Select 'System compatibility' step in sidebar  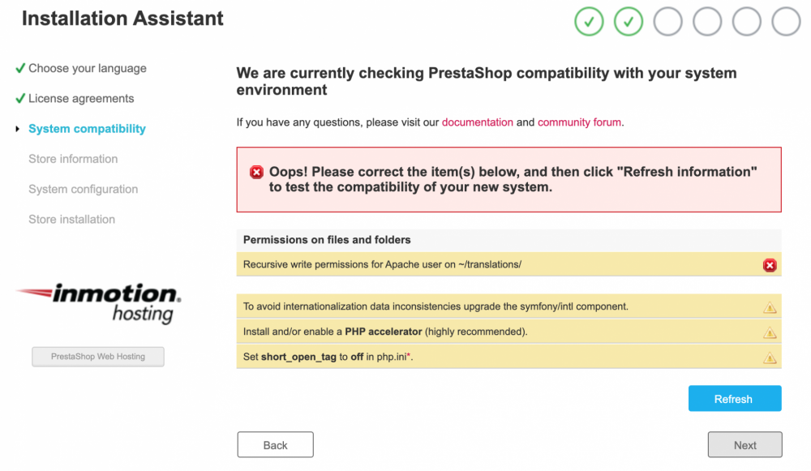(x=87, y=129)
